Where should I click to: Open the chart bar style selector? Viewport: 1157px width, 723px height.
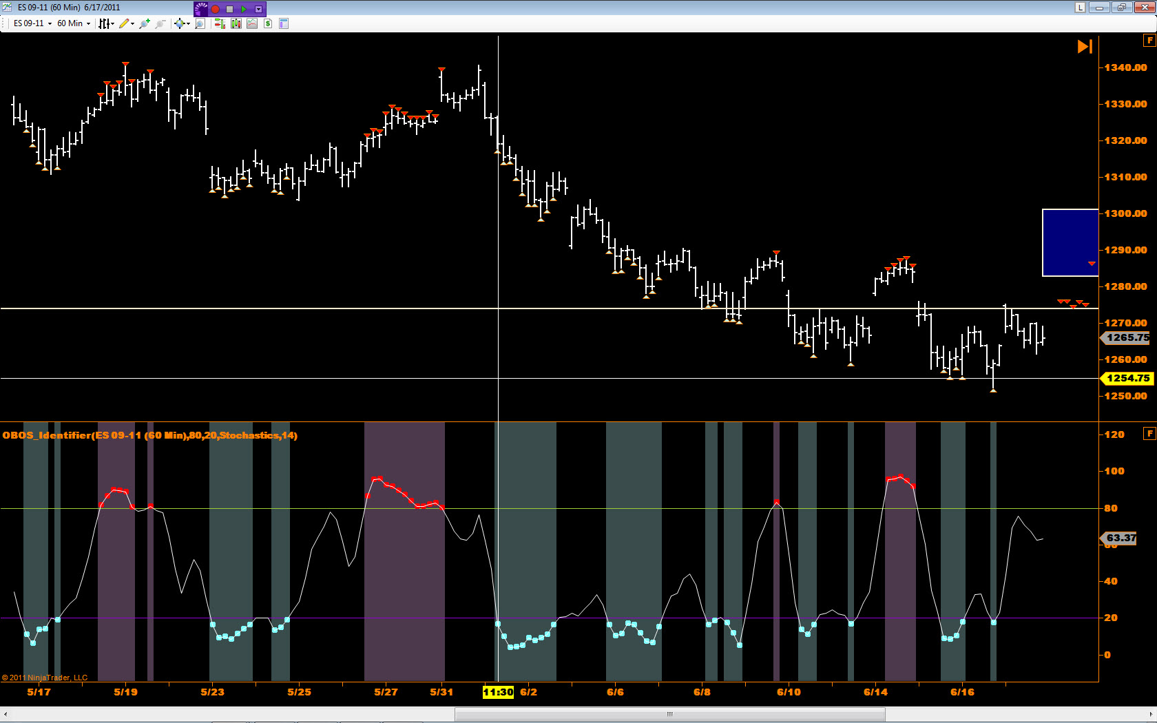[x=105, y=23]
